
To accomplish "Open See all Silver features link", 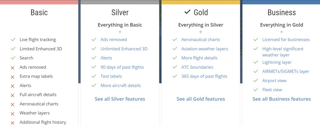I will click(120, 99).
